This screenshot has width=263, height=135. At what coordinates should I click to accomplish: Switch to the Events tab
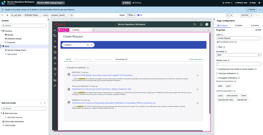255,25
